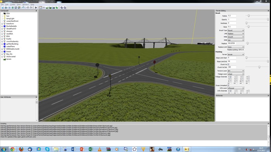Close the Scenegraph panel
The height and width of the screenshot is (152, 271).
coord(36,11)
